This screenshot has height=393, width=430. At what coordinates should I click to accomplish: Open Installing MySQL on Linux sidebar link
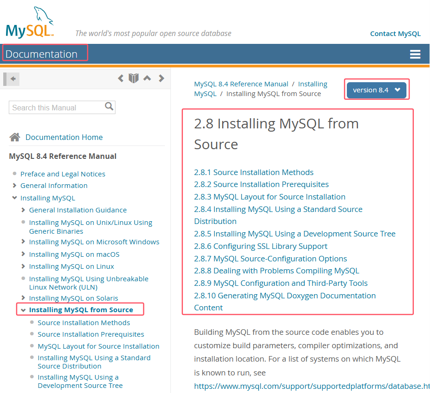click(72, 266)
